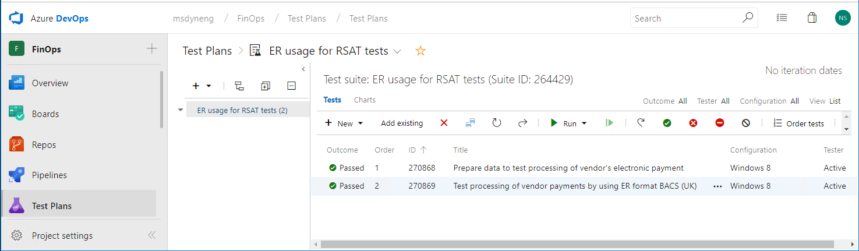Open the shopping bag marketplace icon
This screenshot has height=251, width=859.
click(x=812, y=18)
